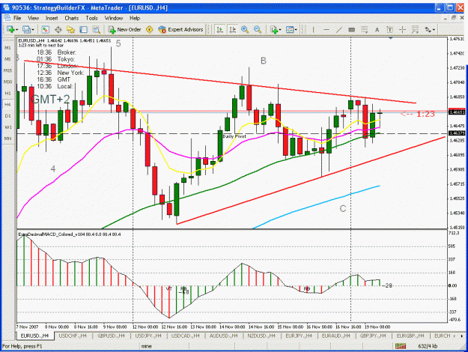Image resolution: width=468 pixels, height=352 pixels.
Task: Open the Tools menu
Action: coord(91,18)
